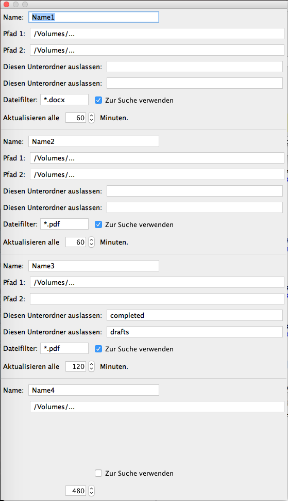The width and height of the screenshot is (288, 501).
Task: Click the 120 minutes interval field
Action: pyautogui.click(x=76, y=366)
